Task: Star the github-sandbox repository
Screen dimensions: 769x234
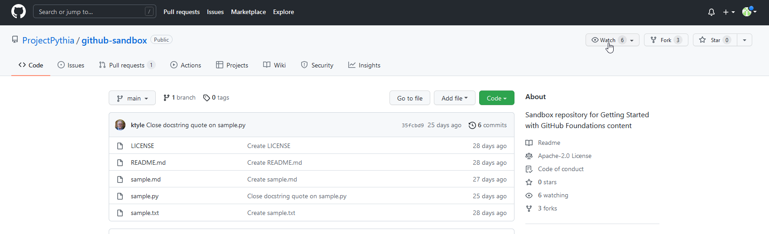Action: 715,40
